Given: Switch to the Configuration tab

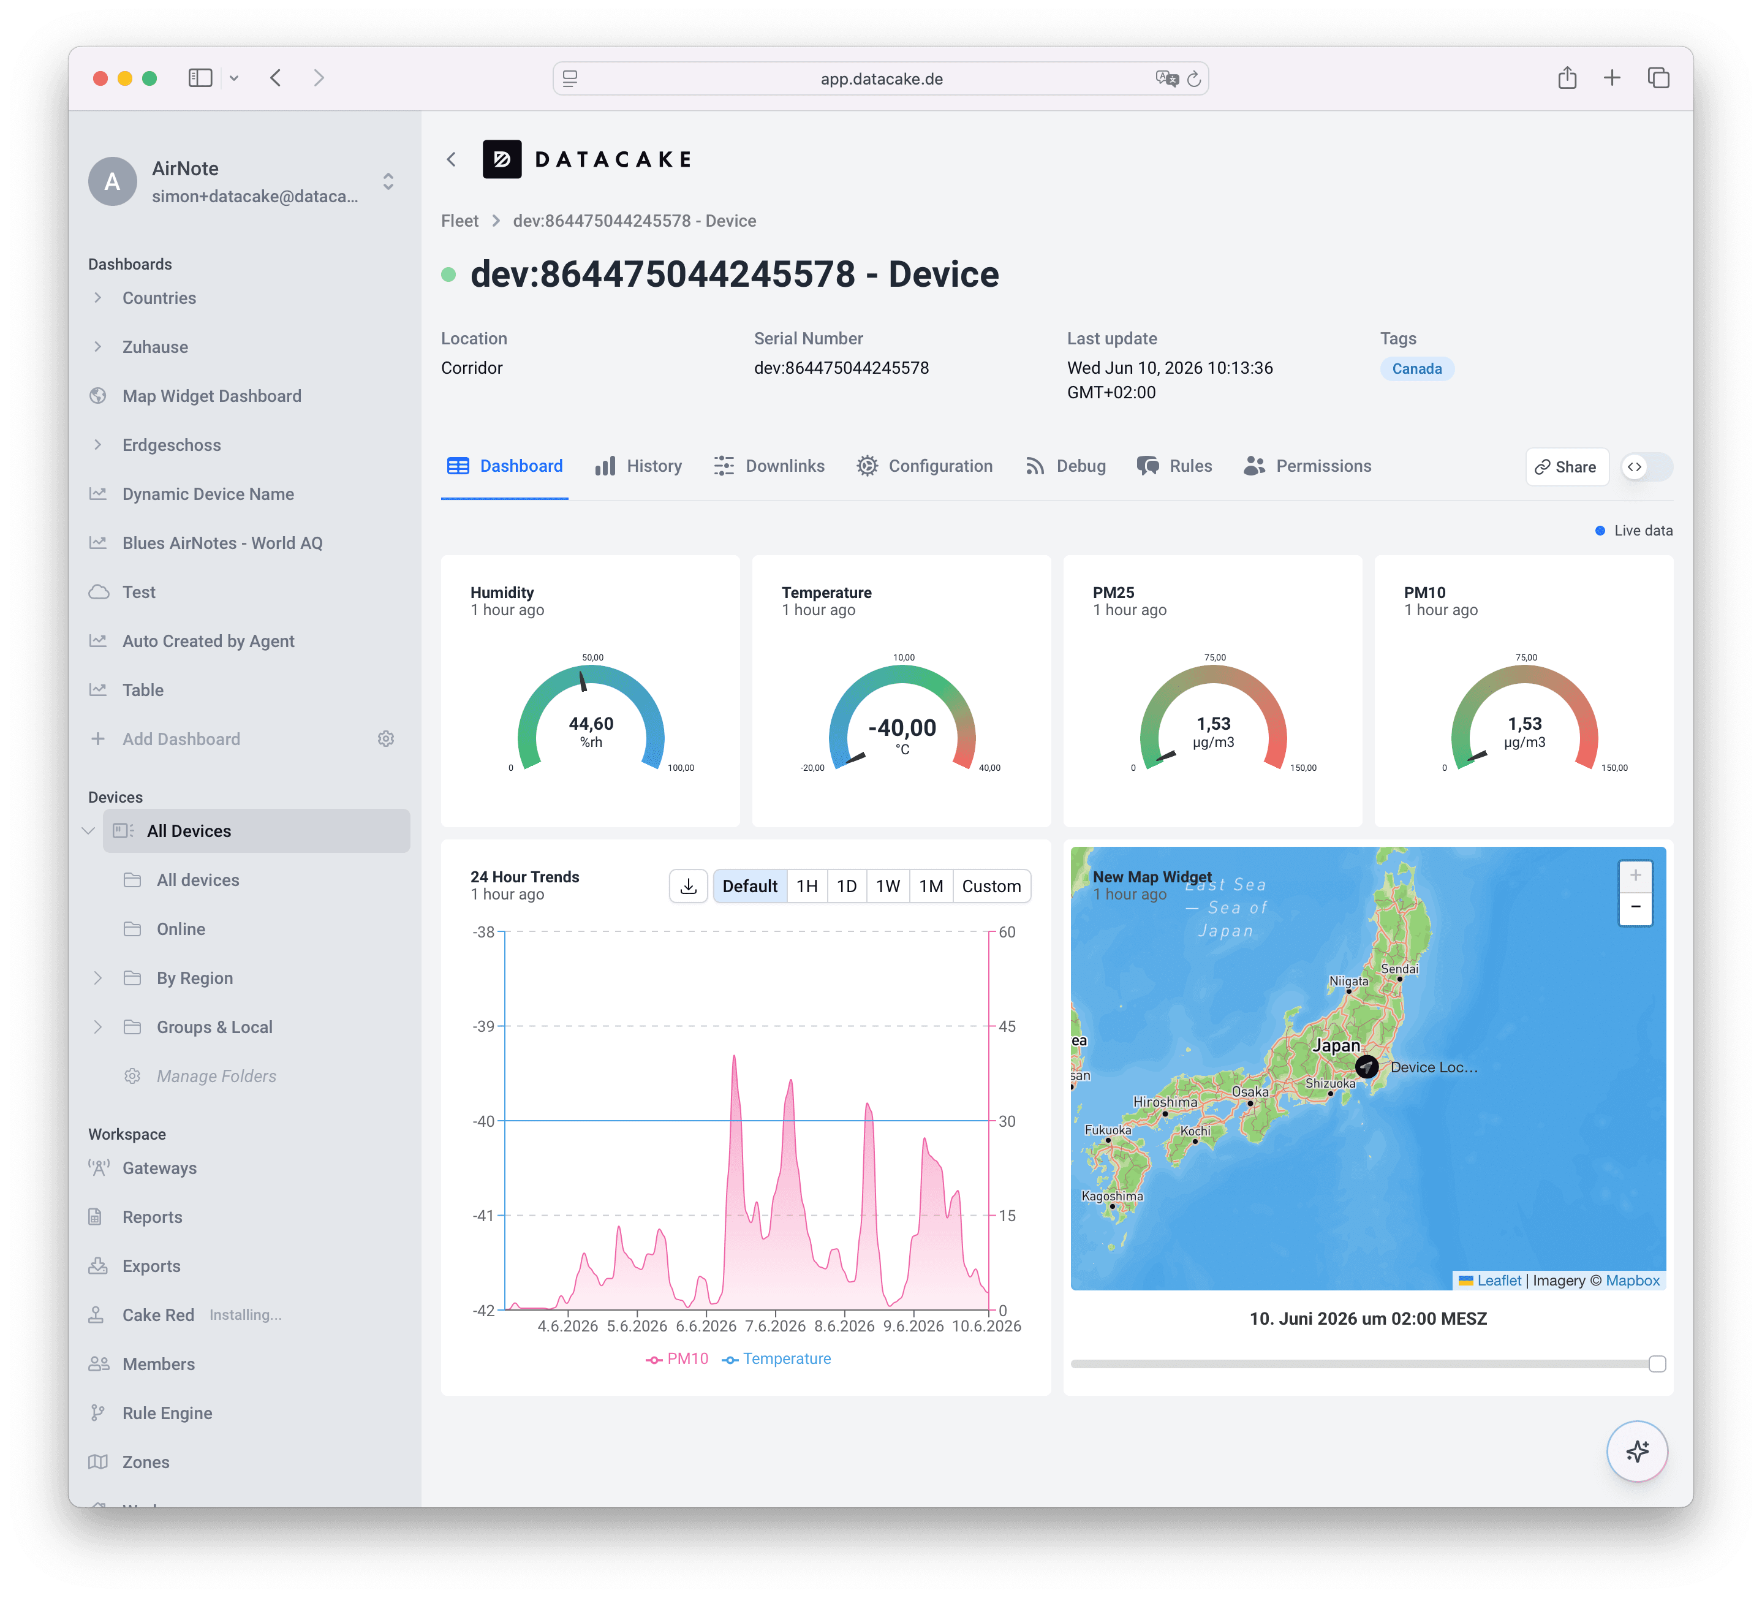Looking at the screenshot, I should pos(924,466).
